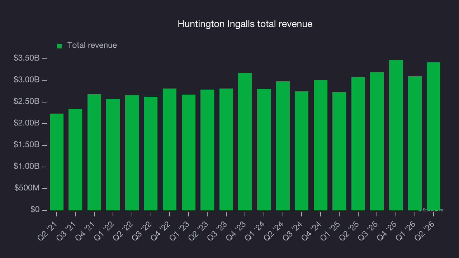Click the "$500M" y-axis label

27,188
